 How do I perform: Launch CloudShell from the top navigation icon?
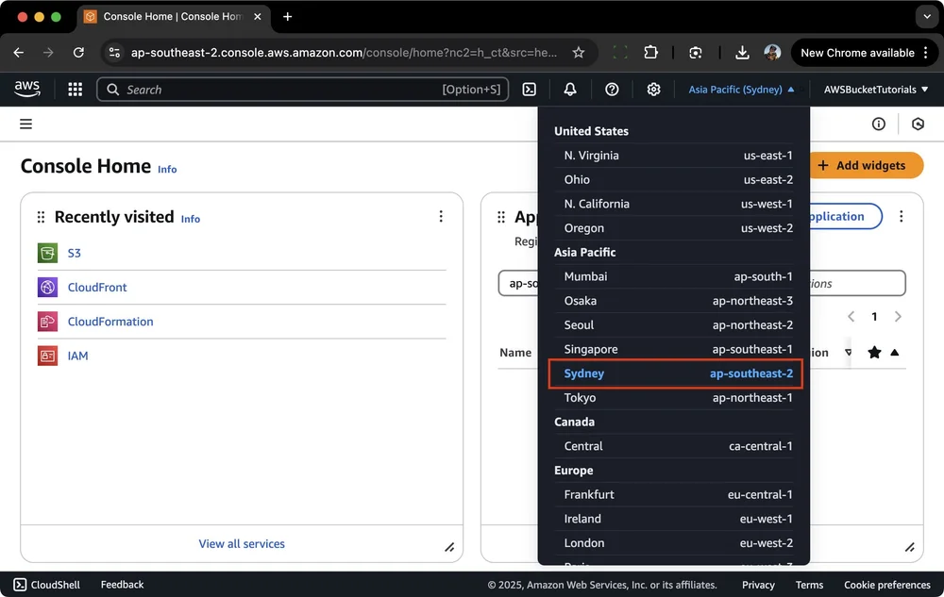(530, 90)
